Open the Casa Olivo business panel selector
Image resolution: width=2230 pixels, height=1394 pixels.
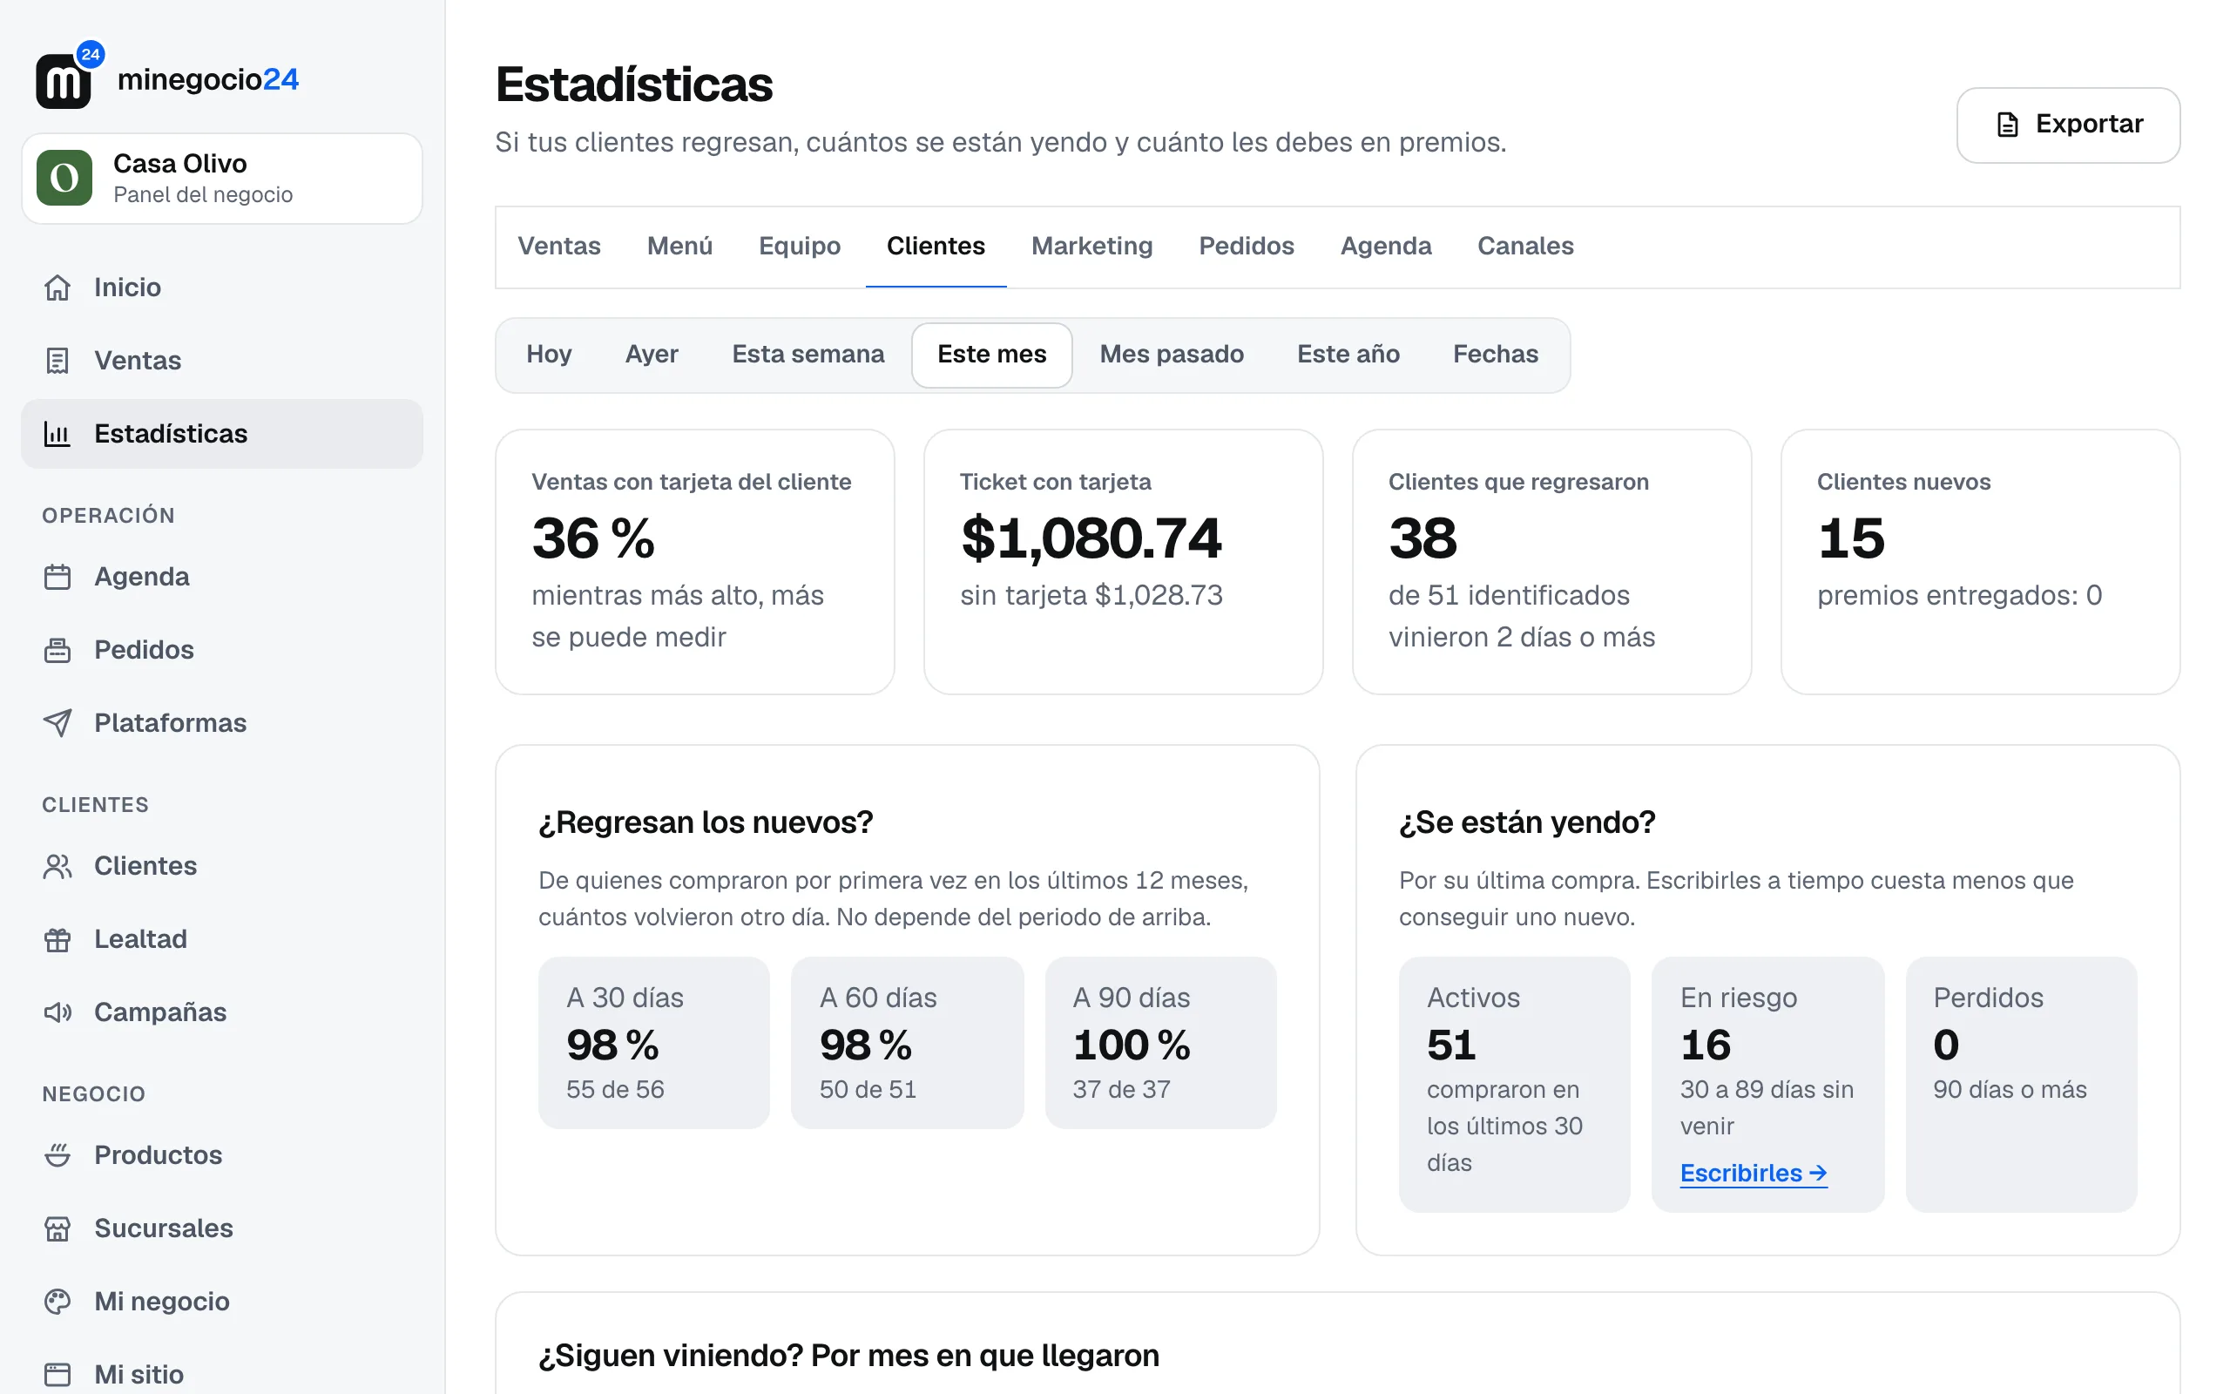pos(222,178)
